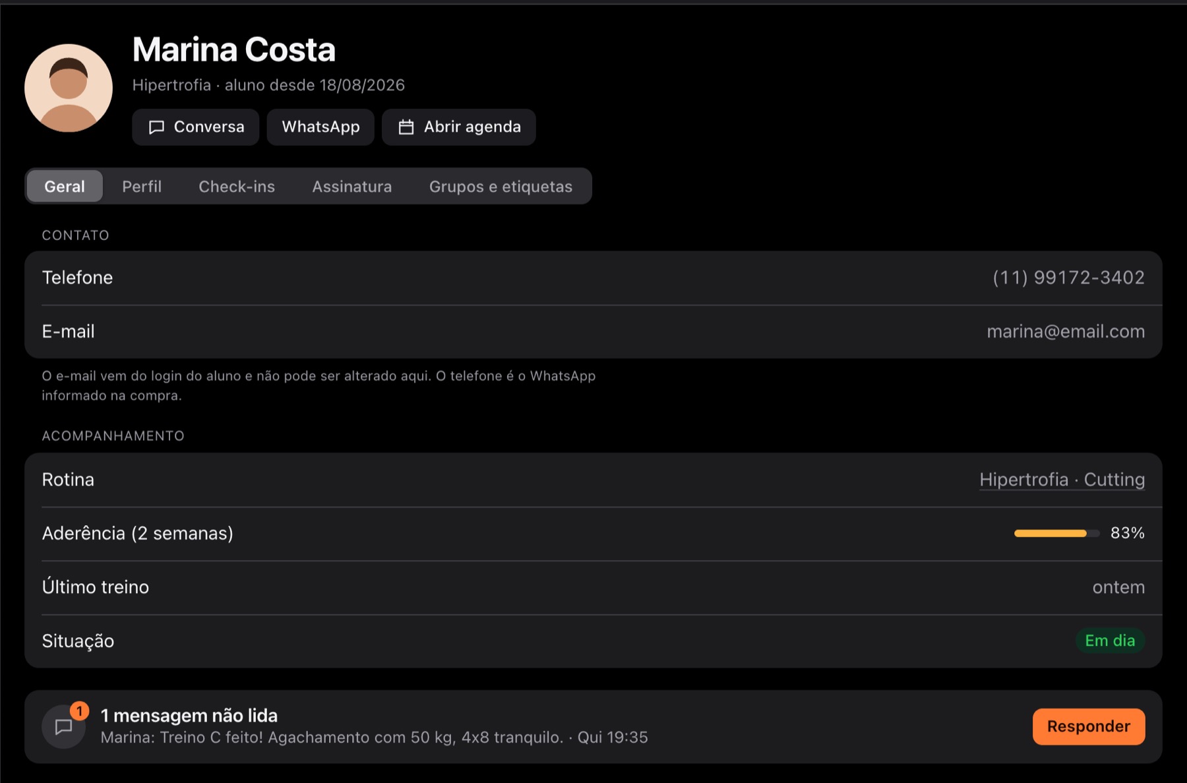Viewport: 1187px width, 783px height.
Task: Click the Último treino row label
Action: click(x=95, y=586)
